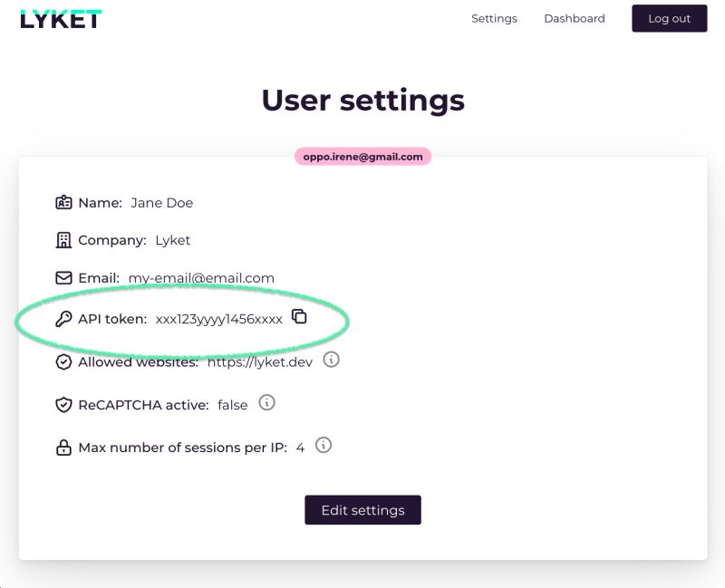The image size is (725, 588).
Task: Click info icon next to ReCAPTCHA active
Action: [x=266, y=402]
